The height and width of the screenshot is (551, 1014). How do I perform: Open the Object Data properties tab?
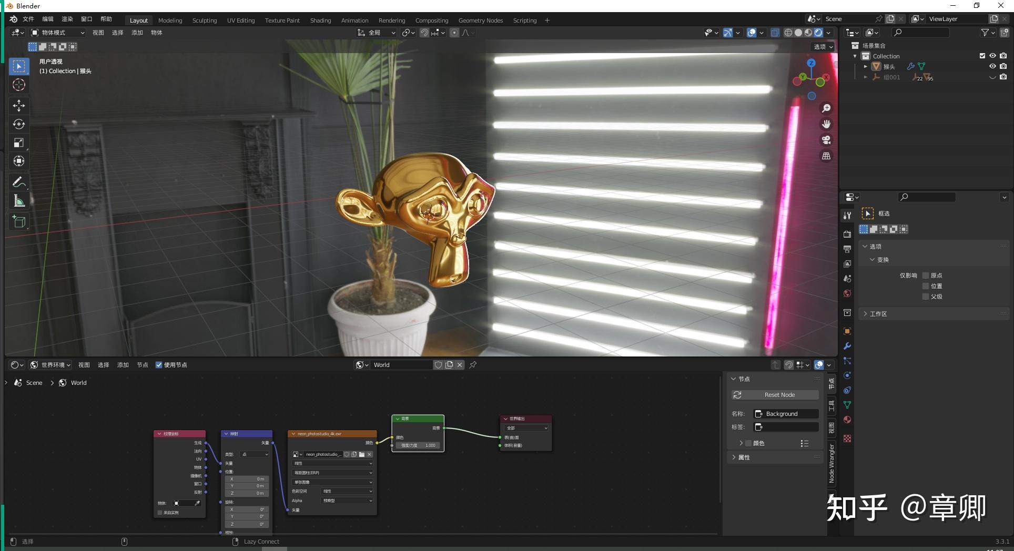pyautogui.click(x=847, y=405)
